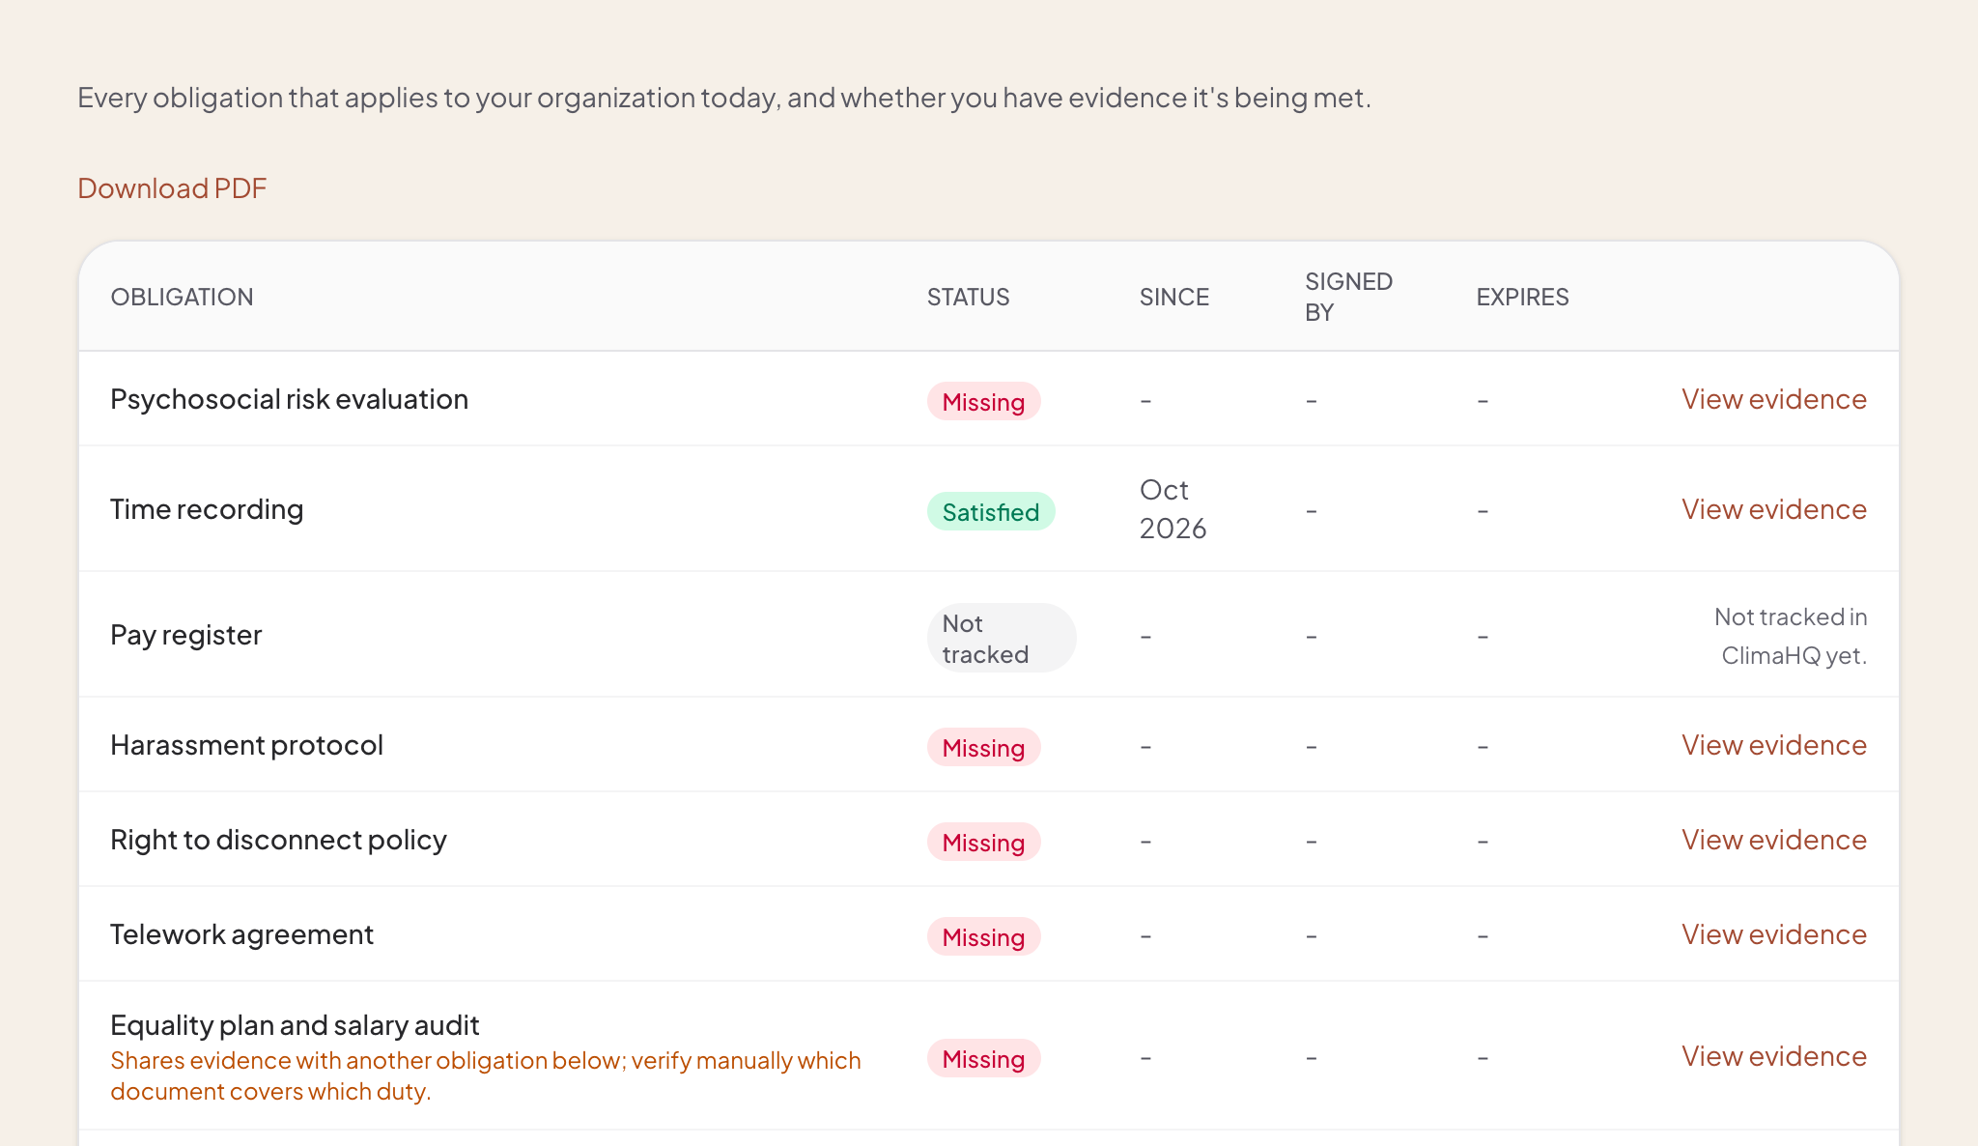The width and height of the screenshot is (1978, 1146).
Task: Click Missing badge in Equality plan row
Action: click(983, 1058)
